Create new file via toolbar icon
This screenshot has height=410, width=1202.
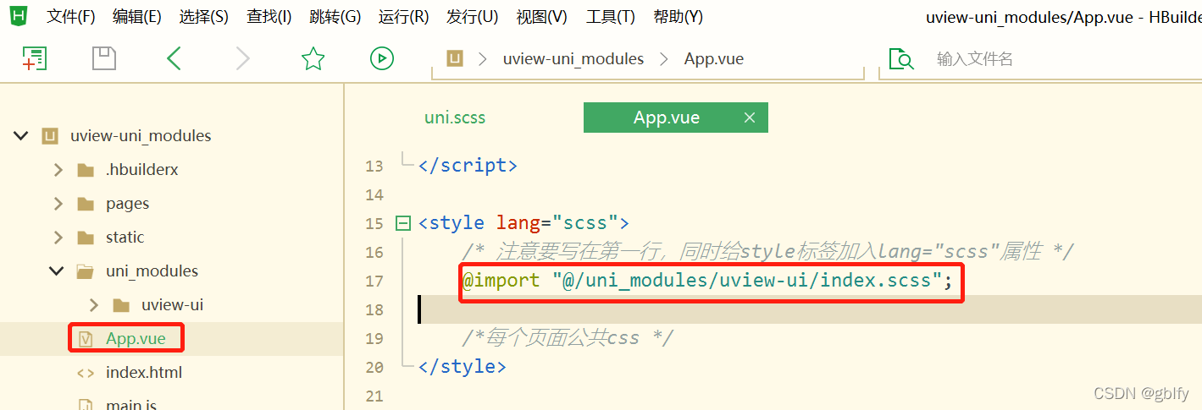tap(34, 58)
